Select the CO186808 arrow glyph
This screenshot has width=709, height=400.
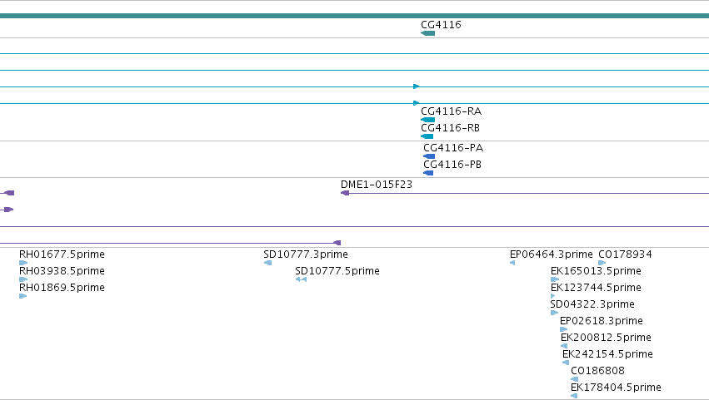click(x=574, y=379)
